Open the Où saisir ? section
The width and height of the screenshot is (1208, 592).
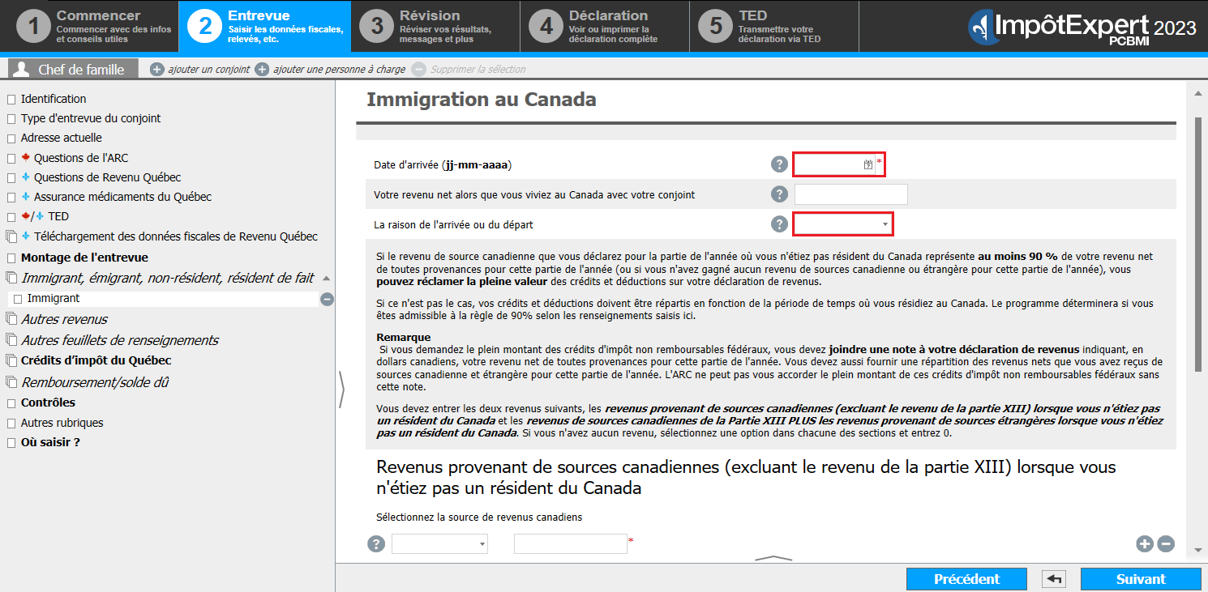[50, 442]
